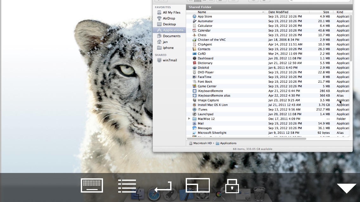Click the '68 items, 333.05 GB available' status text
The image size is (360, 202).
tap(253, 149)
